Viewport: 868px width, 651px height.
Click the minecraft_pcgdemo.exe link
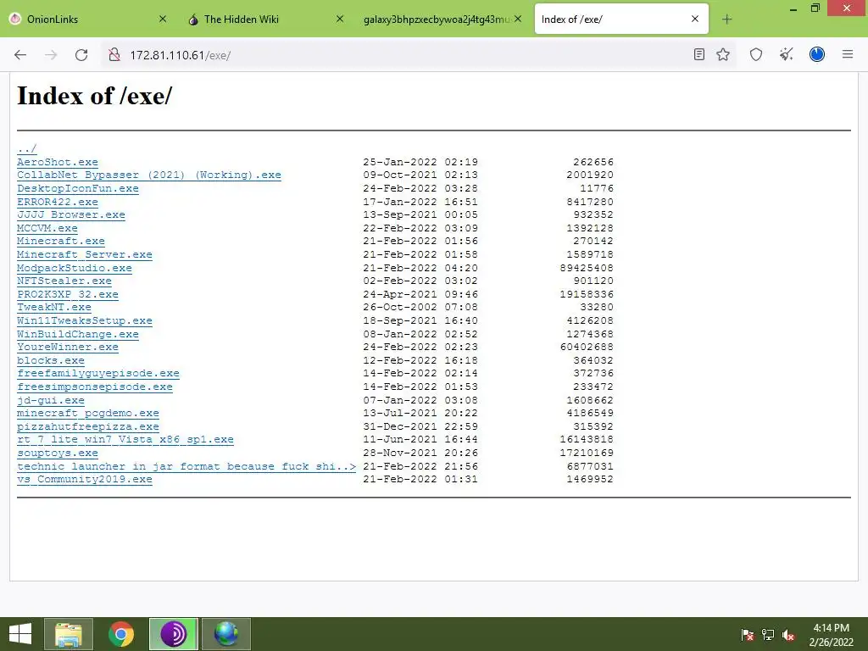(x=88, y=413)
